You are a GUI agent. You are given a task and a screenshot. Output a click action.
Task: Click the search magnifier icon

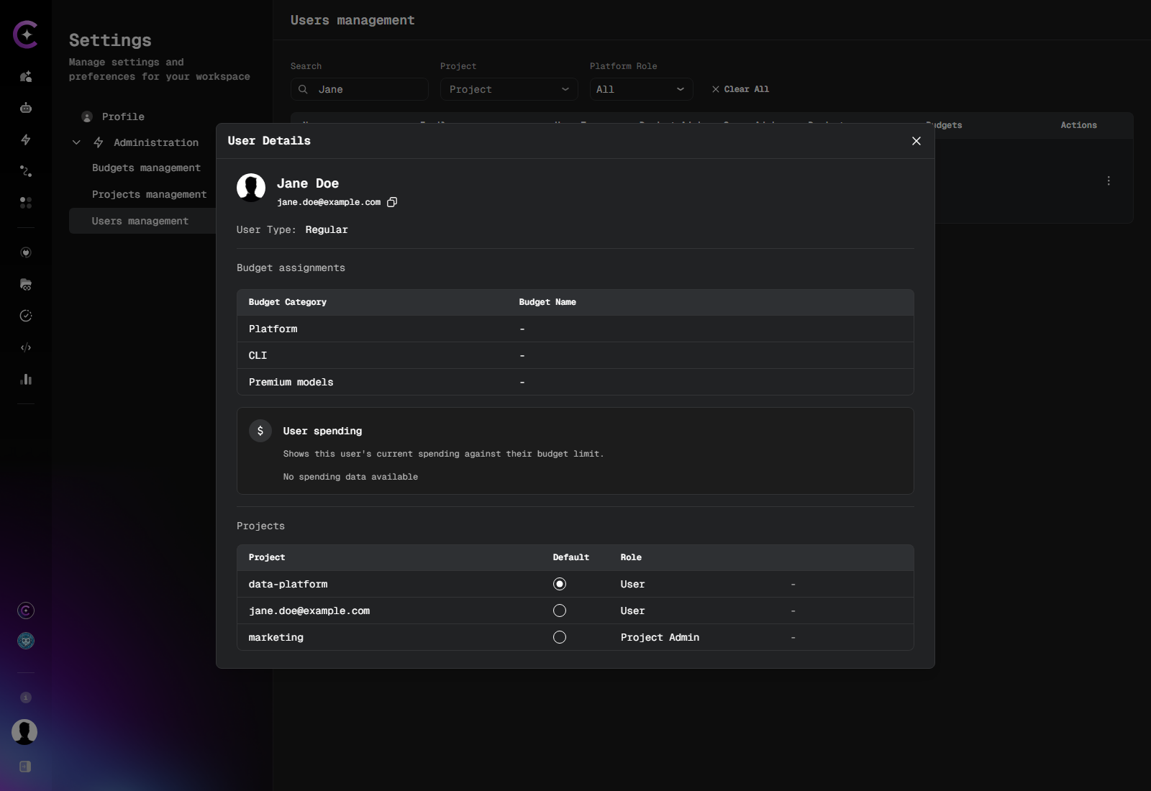point(303,89)
